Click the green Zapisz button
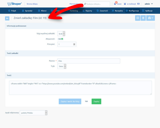The height and width of the screenshot is (128, 160). [x=96, y=101]
